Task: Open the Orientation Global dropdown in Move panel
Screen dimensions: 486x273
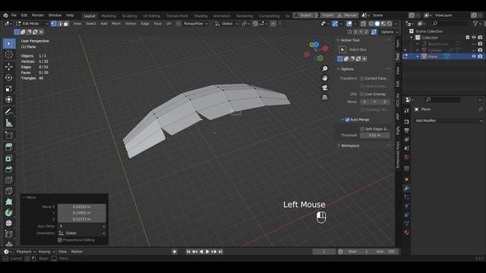Action: (82, 233)
